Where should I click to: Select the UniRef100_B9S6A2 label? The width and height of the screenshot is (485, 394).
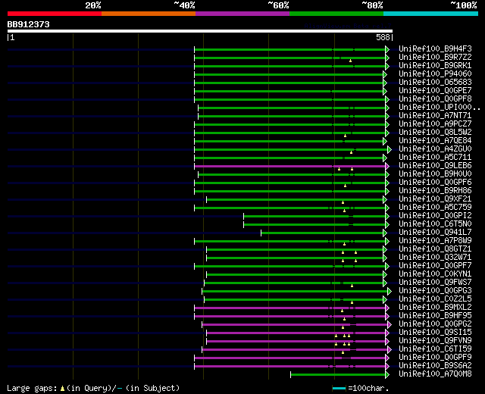(435, 366)
